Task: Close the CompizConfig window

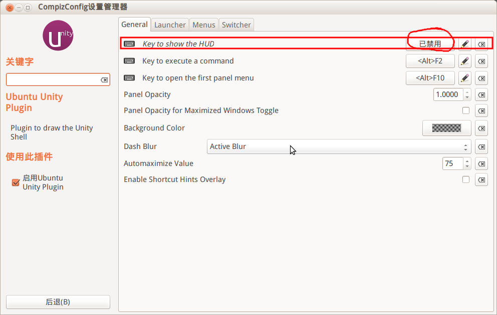Action: [10, 7]
